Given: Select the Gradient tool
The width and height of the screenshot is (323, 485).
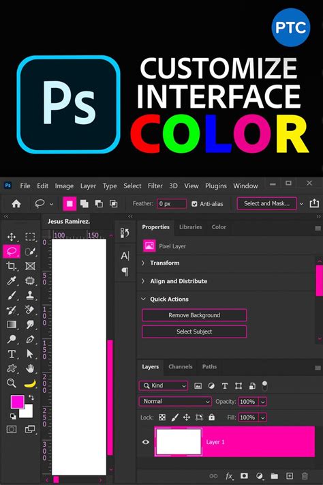Looking at the screenshot, I should 12,325.
